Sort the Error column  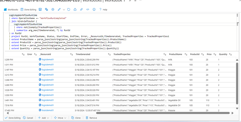35,54
